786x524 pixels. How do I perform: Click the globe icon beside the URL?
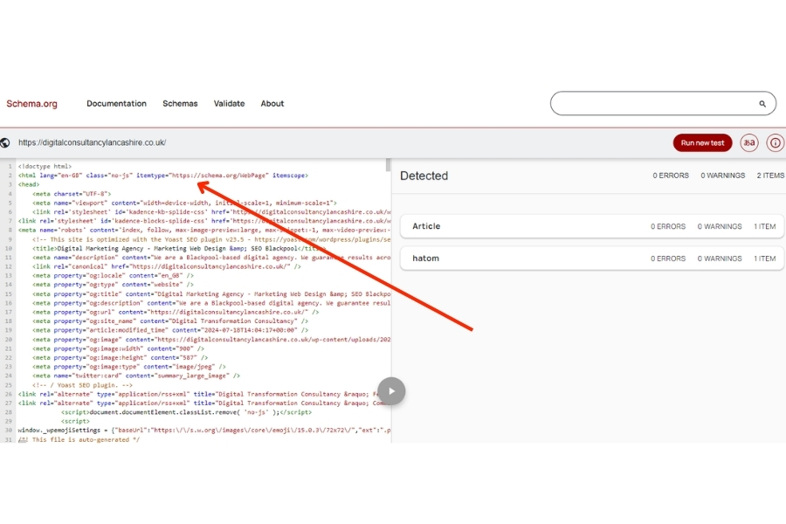(5, 143)
